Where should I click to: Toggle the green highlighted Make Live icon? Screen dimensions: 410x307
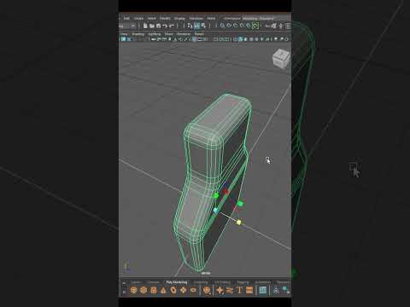[255, 26]
